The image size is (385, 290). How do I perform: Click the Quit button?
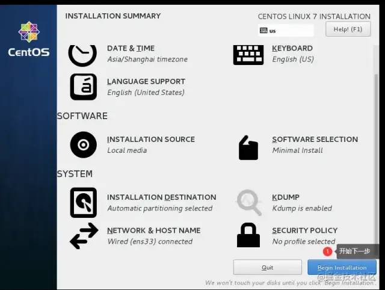267,267
